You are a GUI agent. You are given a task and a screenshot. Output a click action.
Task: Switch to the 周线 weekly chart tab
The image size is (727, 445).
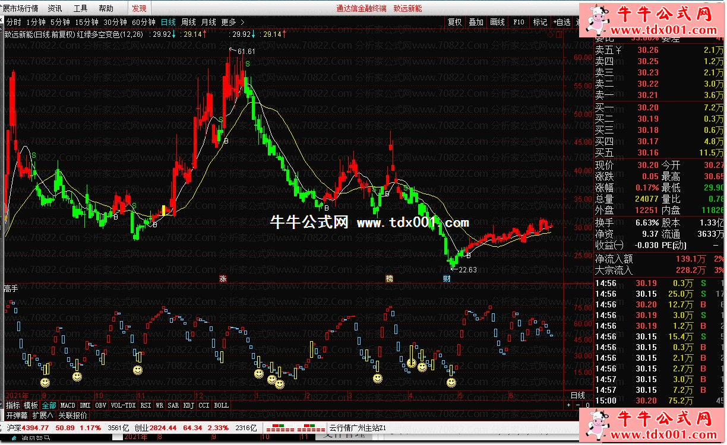point(188,22)
